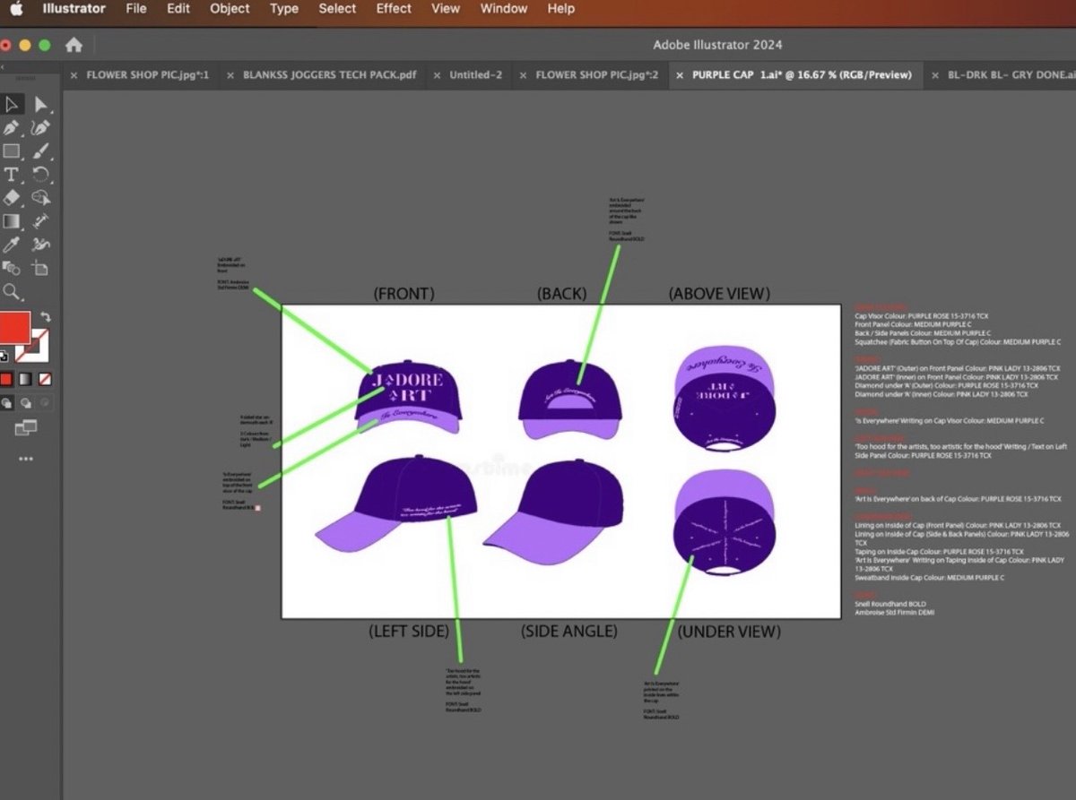
Task: Switch to FLOWER SHOP PIC.jpg*:2 tab
Action: point(596,75)
